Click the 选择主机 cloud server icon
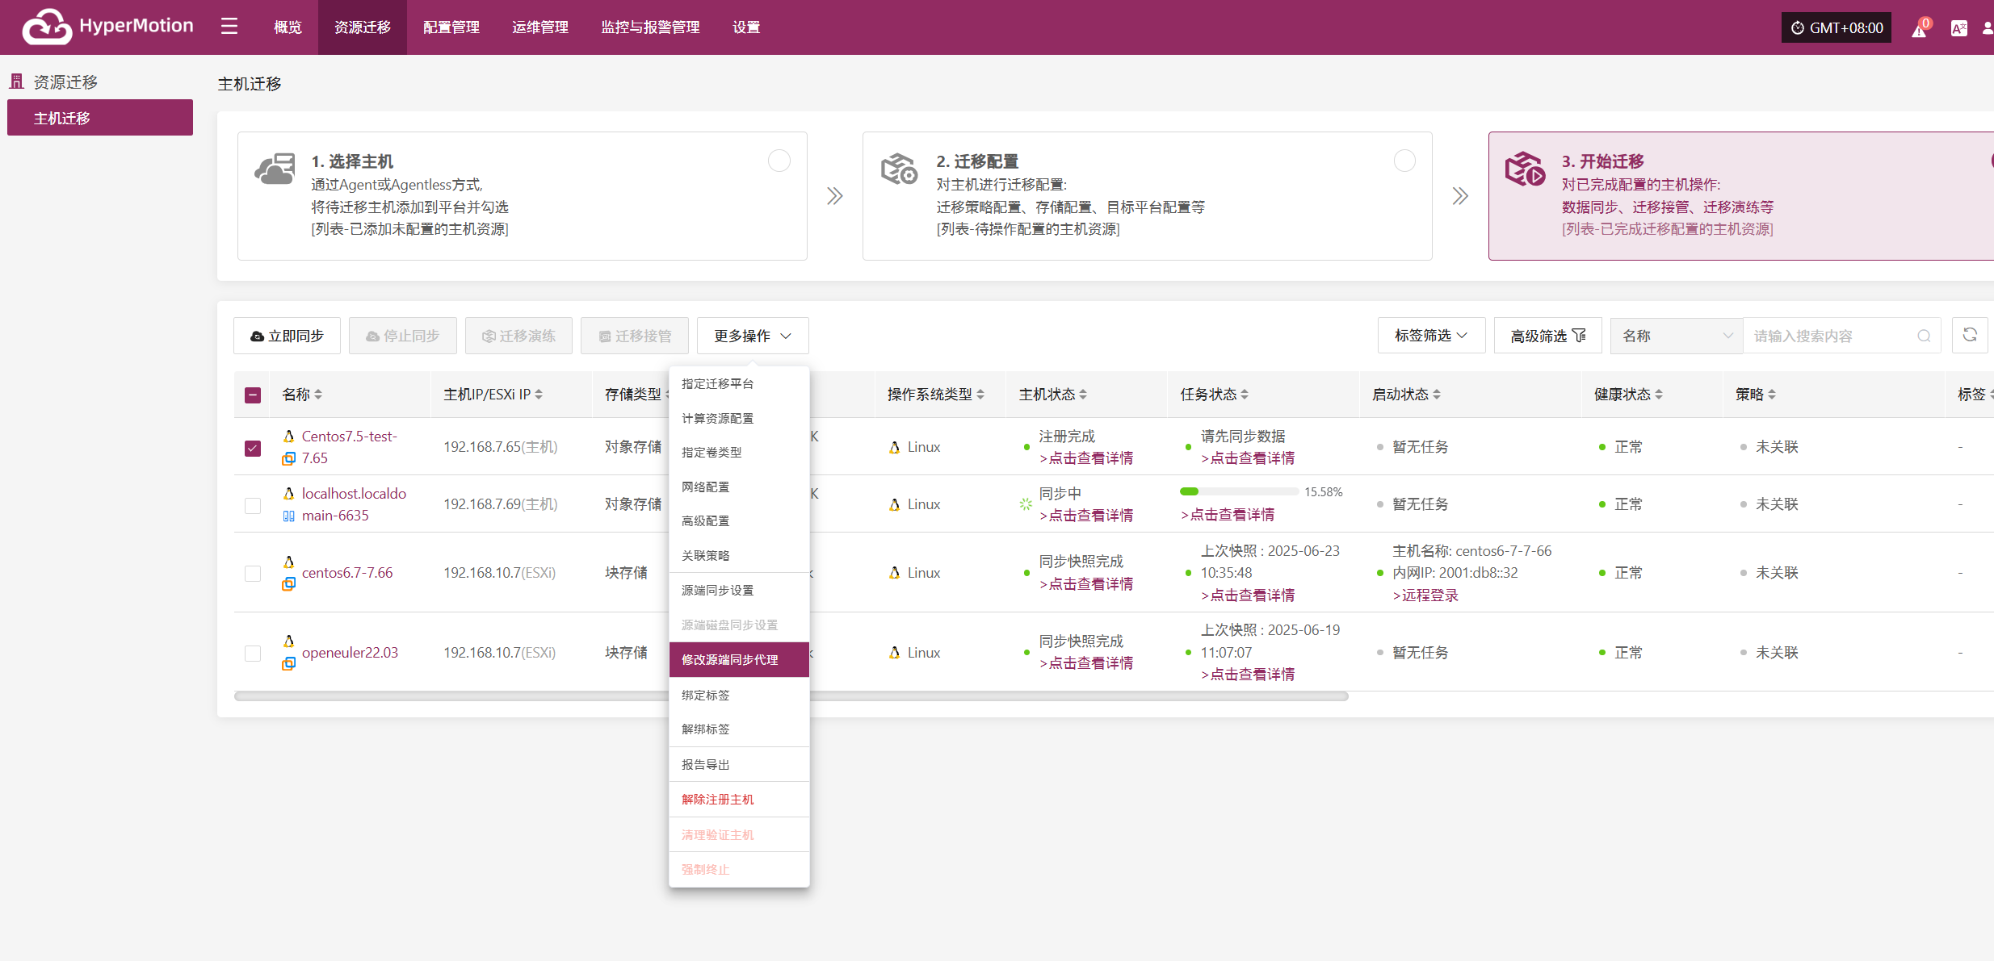 (x=275, y=169)
